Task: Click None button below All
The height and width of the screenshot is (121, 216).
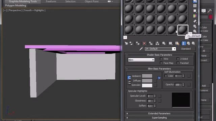Action: (204, 56)
